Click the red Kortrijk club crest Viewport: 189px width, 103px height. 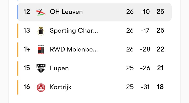41,87
